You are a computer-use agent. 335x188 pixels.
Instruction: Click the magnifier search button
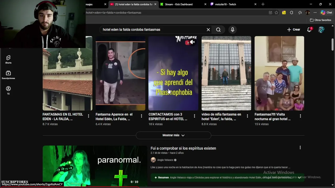click(x=218, y=30)
